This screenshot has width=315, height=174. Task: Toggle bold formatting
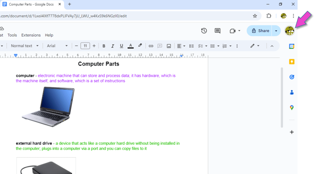pyautogui.click(x=104, y=46)
